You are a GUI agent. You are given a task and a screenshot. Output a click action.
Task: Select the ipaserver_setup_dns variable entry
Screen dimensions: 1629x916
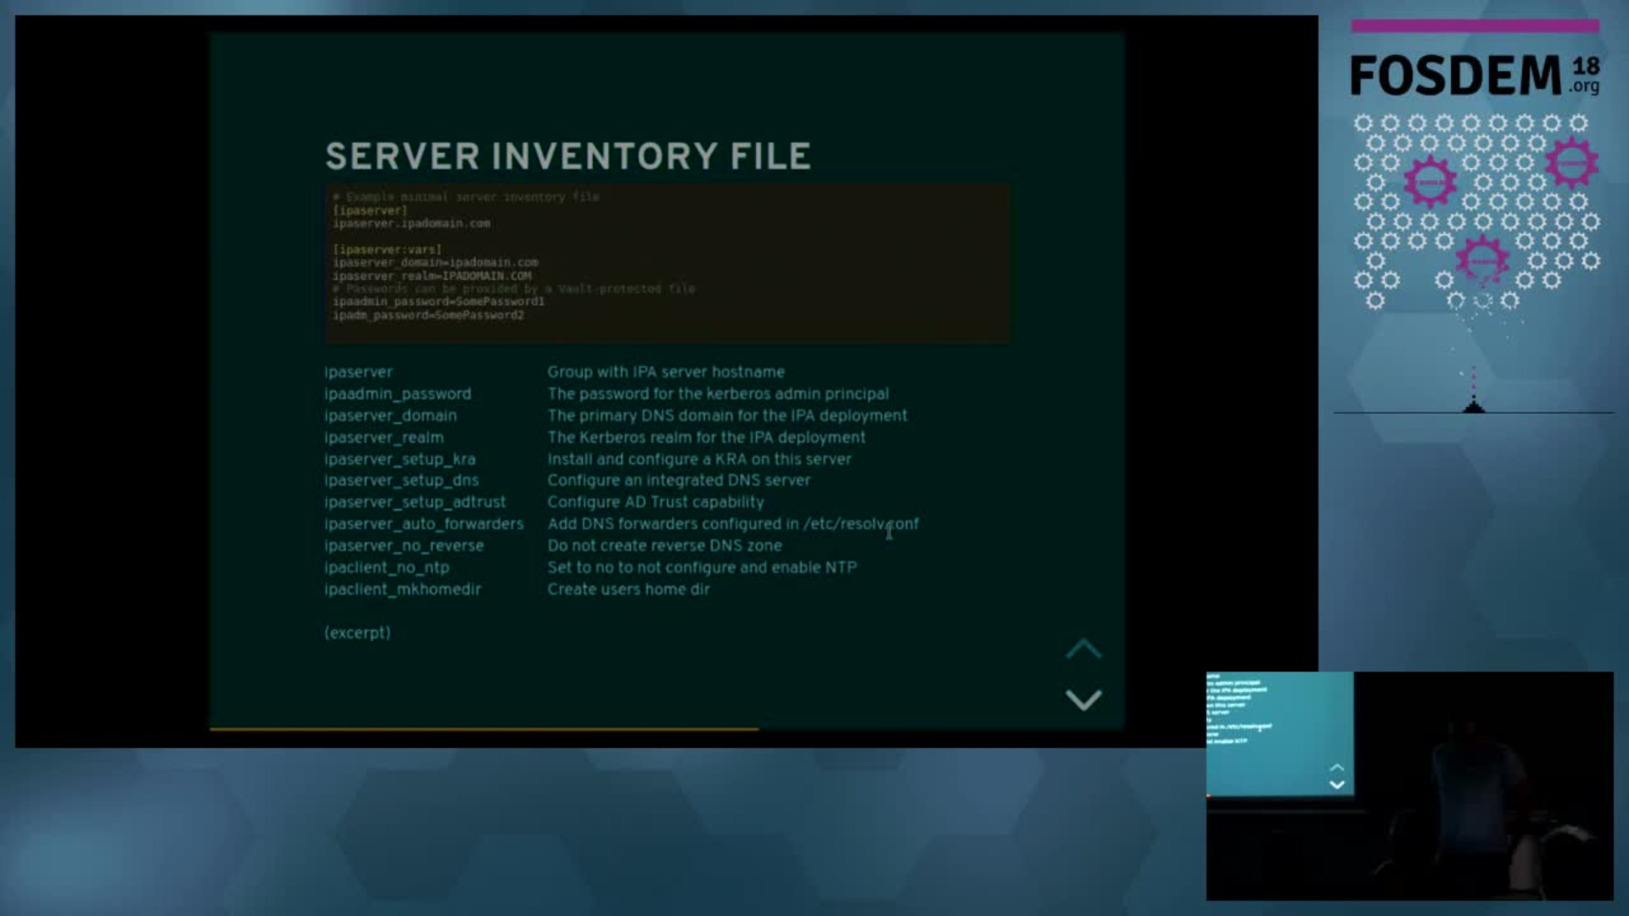tap(400, 479)
